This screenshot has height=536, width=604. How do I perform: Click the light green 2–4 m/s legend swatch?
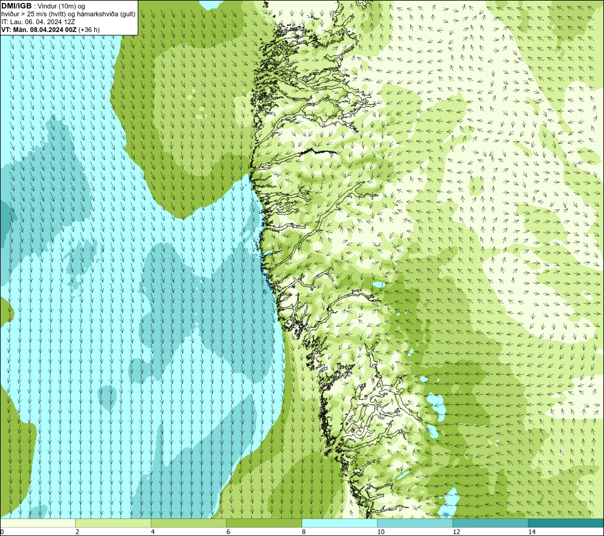(114, 523)
